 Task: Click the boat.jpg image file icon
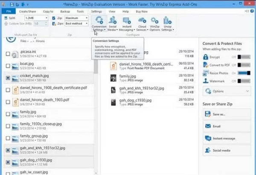(x=15, y=66)
